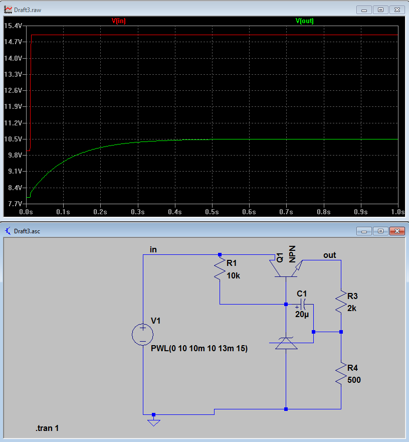Maximize the Draft3.asc window

coord(380,231)
